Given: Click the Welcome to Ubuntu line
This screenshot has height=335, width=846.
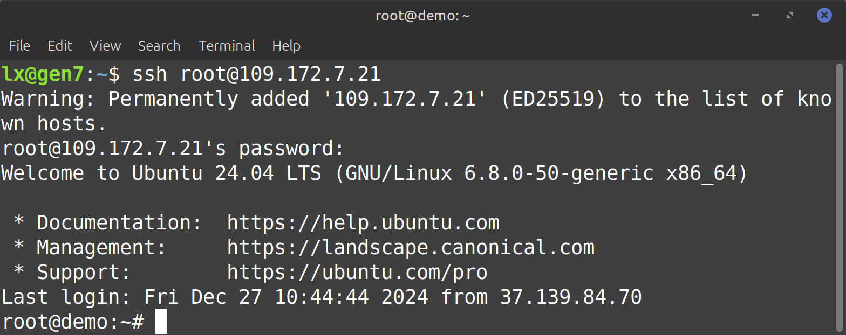Looking at the screenshot, I should (374, 173).
